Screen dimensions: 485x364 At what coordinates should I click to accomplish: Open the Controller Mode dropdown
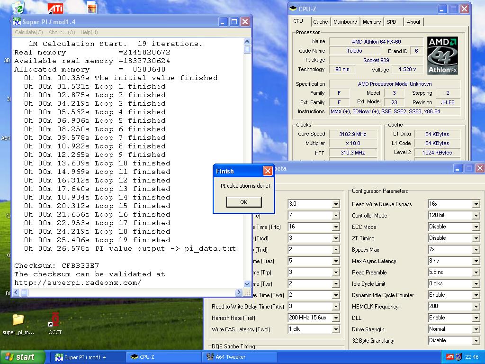476,216
